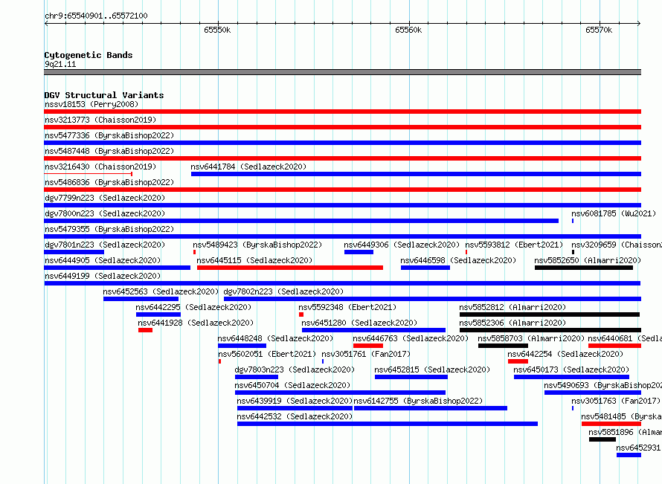Image resolution: width=662 pixels, height=484 pixels.
Task: Open the nsv3216430 (Chaisson2019) variant label
Action: point(100,167)
